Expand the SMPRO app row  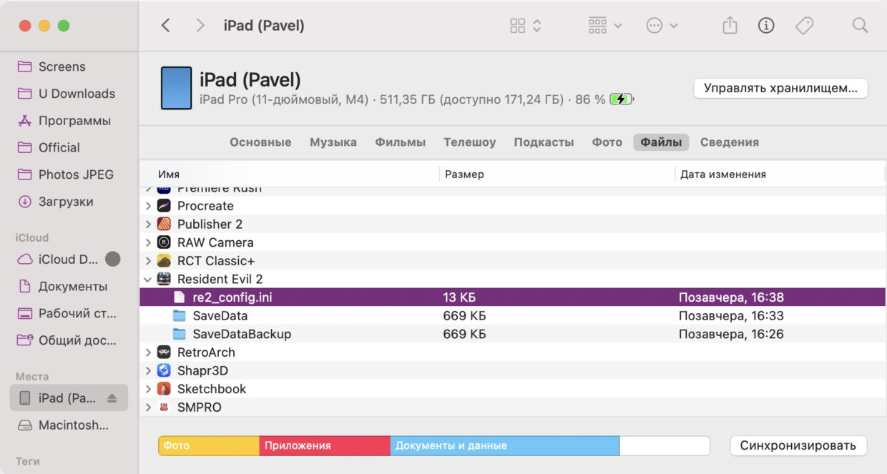coord(148,408)
